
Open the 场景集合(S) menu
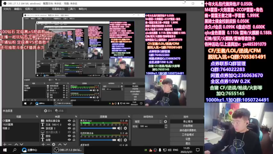[x=58, y=9]
